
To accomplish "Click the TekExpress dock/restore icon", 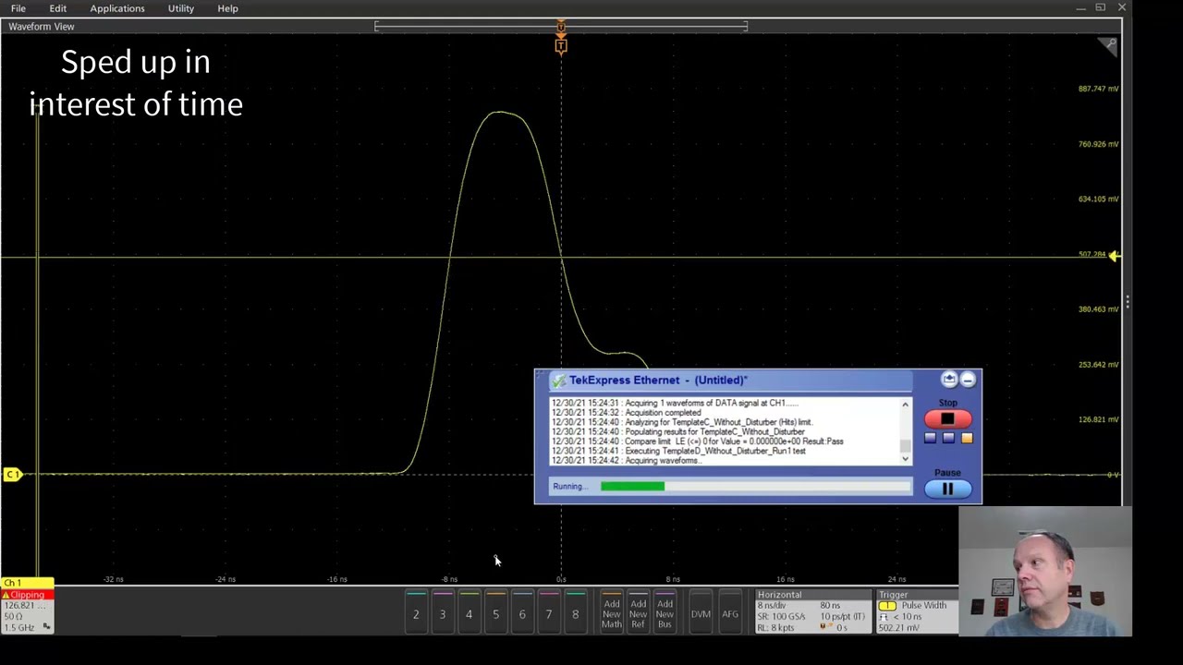I will coord(949,380).
